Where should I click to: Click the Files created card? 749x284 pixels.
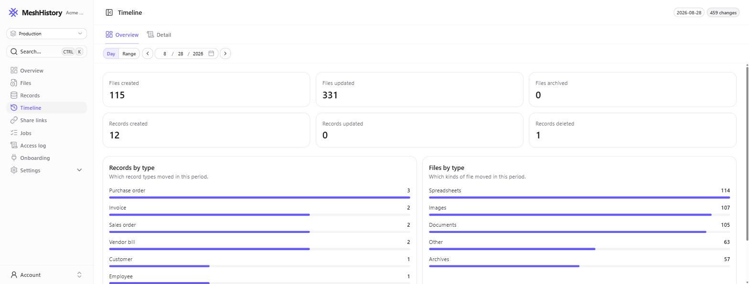click(206, 89)
